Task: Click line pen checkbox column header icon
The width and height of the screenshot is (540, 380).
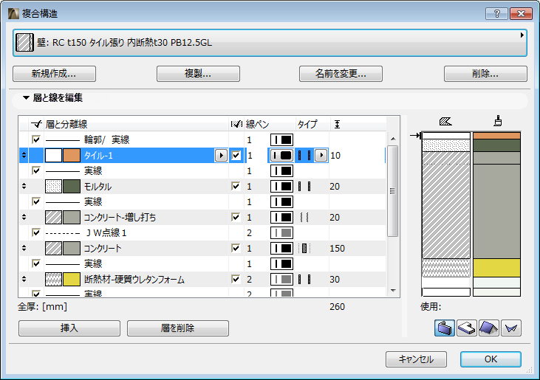Action: [236, 124]
